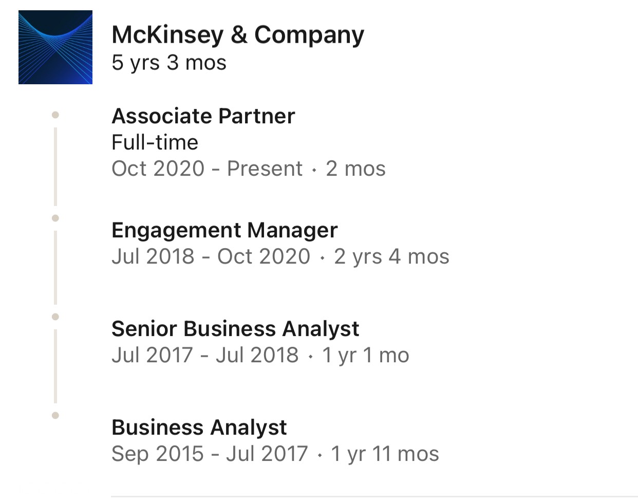
Task: Select the Jul 2018 - Oct 2020 date range
Action: 211,256
